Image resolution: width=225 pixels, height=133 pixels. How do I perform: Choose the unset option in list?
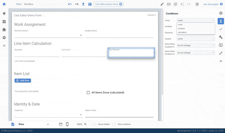tap(196, 25)
